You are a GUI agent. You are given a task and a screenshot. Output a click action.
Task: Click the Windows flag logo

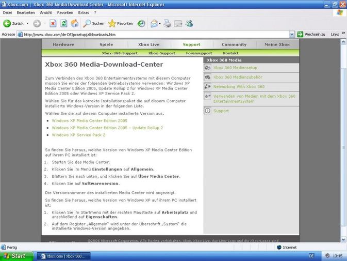pyautogui.click(x=340, y=13)
